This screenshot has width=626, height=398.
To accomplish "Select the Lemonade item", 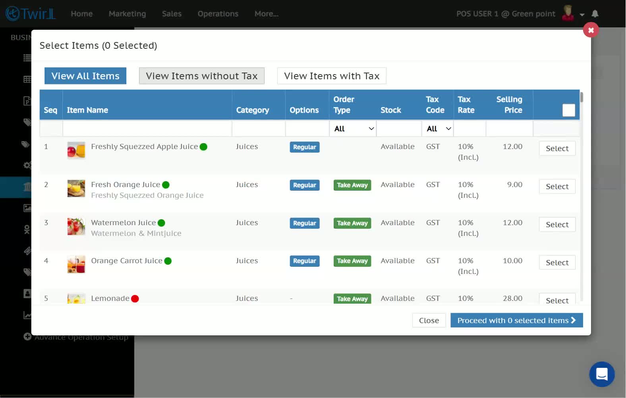I will pyautogui.click(x=557, y=299).
